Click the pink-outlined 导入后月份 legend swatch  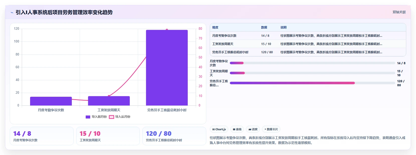[112, 117]
